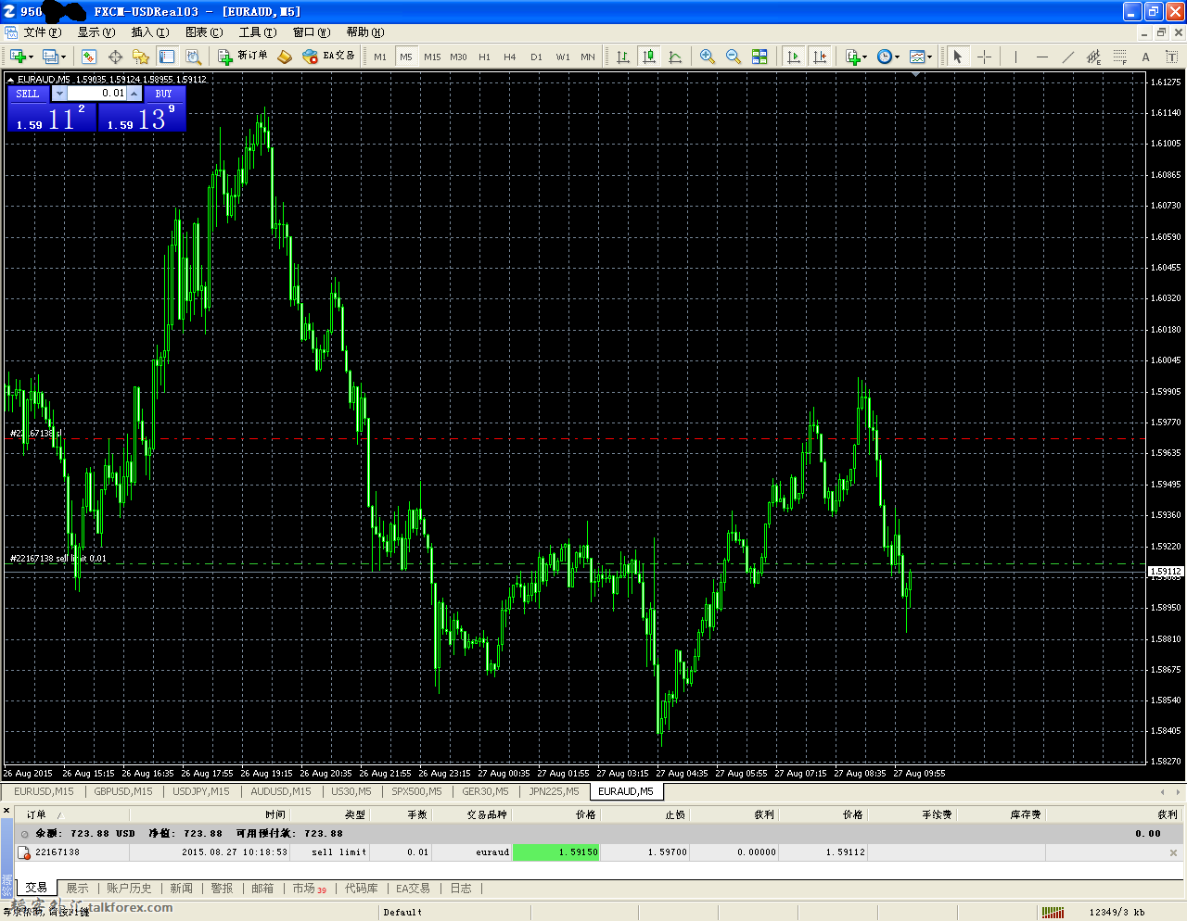
Task: Switch to the candlestick chart icon
Action: [x=649, y=57]
